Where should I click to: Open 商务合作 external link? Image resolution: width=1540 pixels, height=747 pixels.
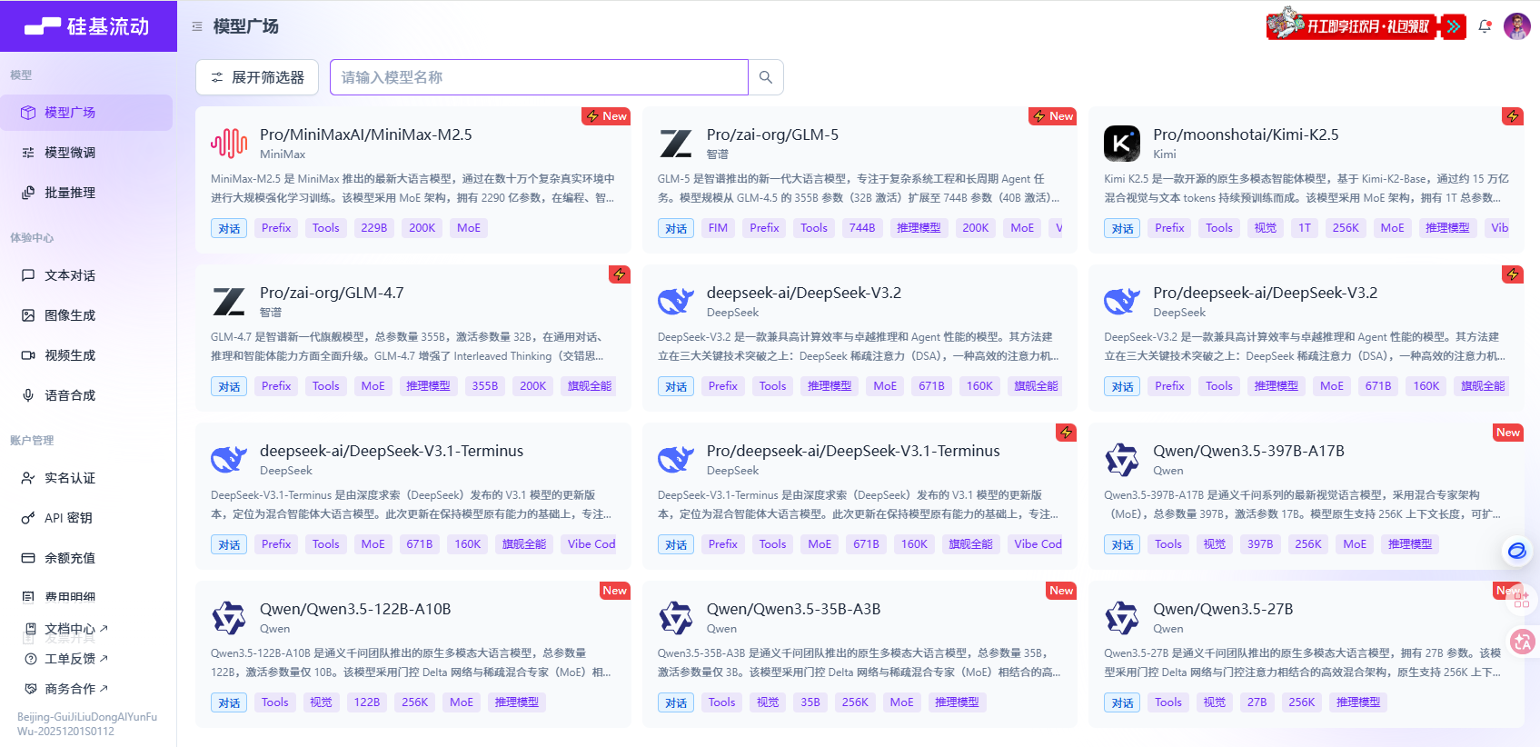pyautogui.click(x=67, y=689)
